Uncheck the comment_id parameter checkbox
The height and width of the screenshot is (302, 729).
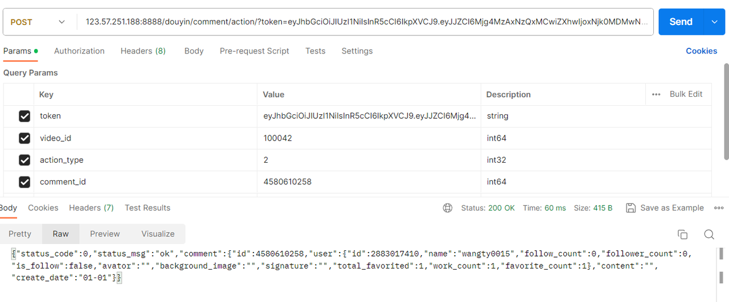(x=24, y=182)
